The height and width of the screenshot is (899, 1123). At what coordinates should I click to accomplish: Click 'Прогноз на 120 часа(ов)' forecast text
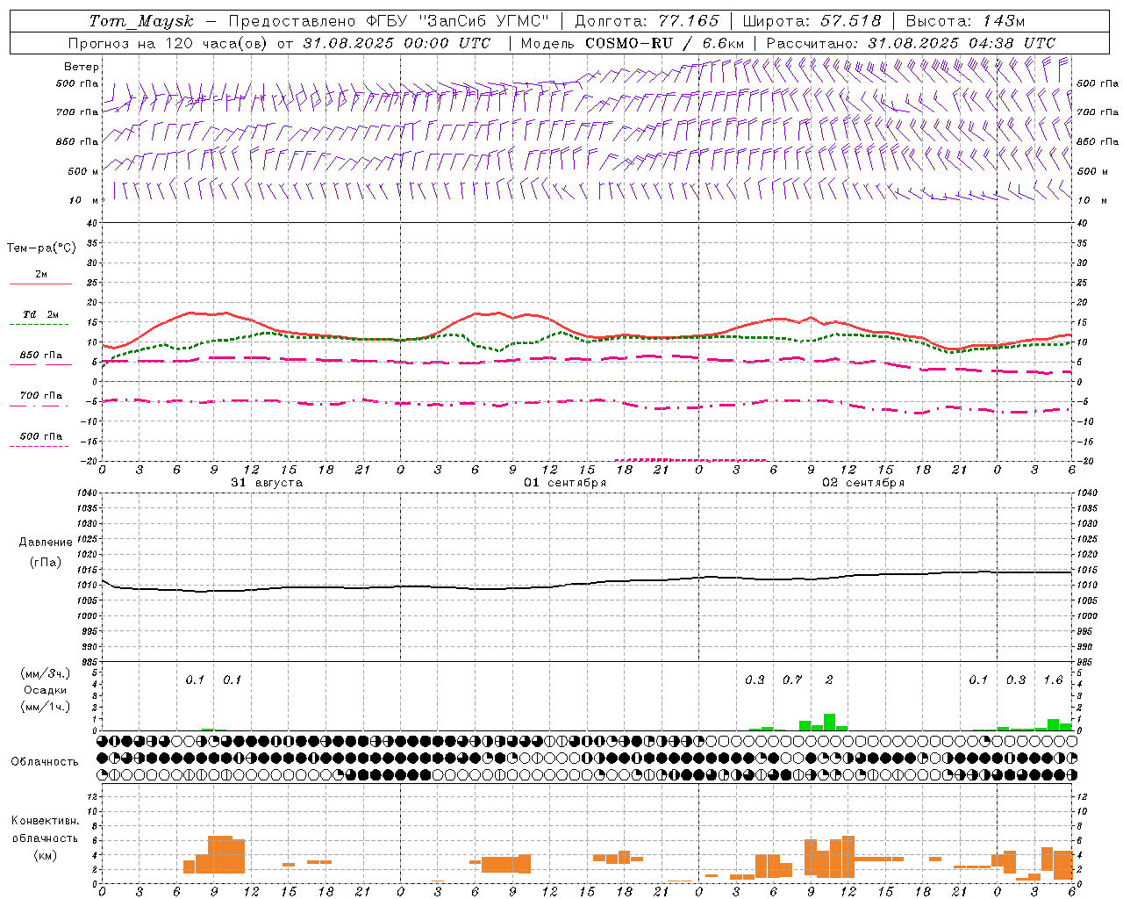point(168,43)
